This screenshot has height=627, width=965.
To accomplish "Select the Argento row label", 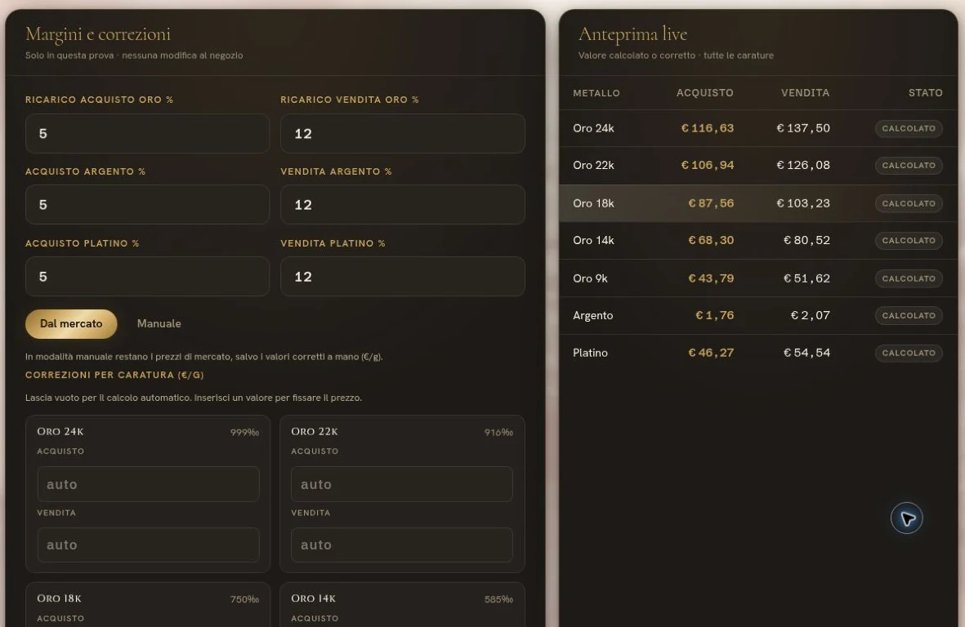I will click(592, 315).
